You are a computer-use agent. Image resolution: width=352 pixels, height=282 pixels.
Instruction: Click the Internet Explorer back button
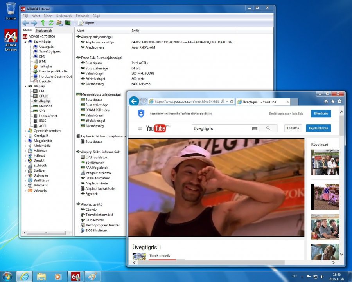click(134, 101)
